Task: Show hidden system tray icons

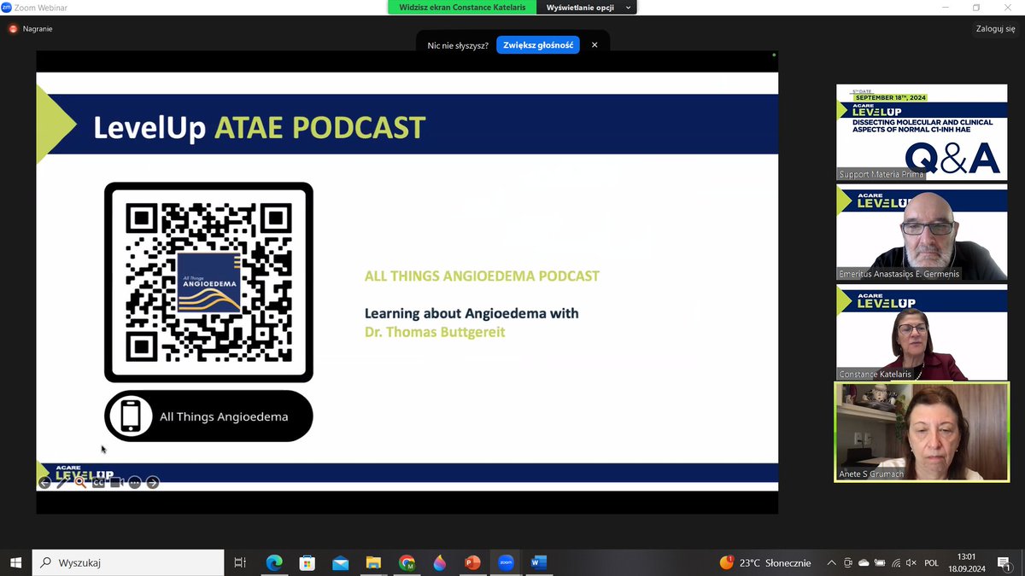Action: pyautogui.click(x=832, y=562)
